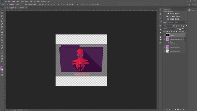197x111 pixels.
Task: Open the Opacity slider dropdown arrow
Action: (x=186, y=29)
